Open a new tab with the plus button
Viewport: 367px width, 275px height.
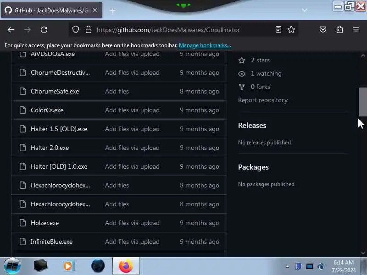tap(112, 11)
